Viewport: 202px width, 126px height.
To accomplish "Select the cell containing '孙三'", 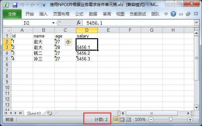I will click(x=44, y=59).
